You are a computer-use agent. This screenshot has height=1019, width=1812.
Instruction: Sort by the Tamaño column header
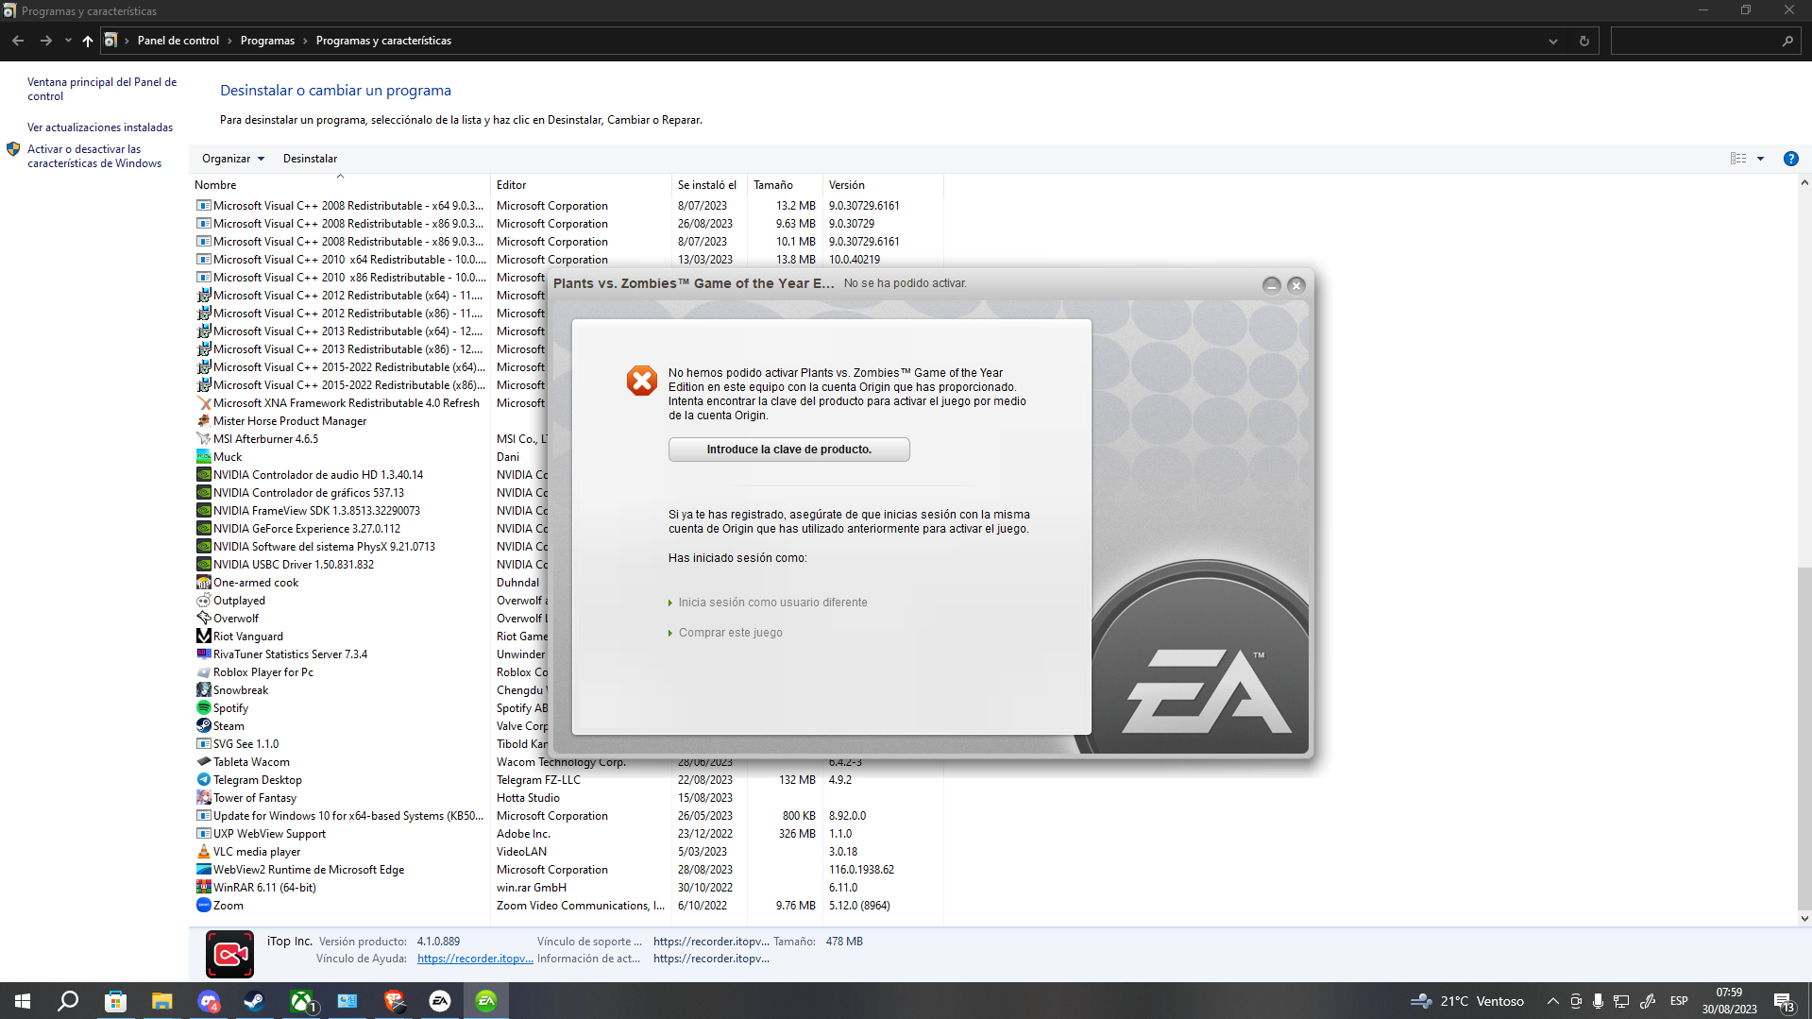tap(785, 185)
